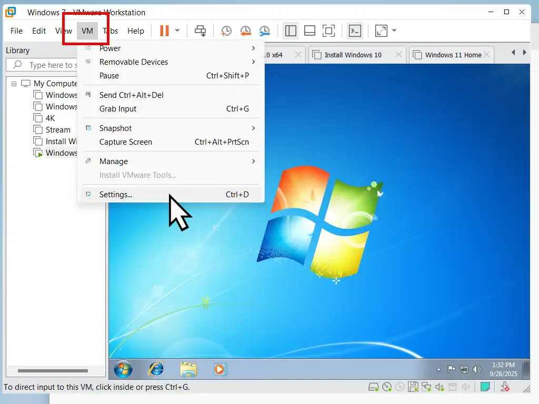Click the network adapter status icon
This screenshot has width=539, height=404.
426,387
